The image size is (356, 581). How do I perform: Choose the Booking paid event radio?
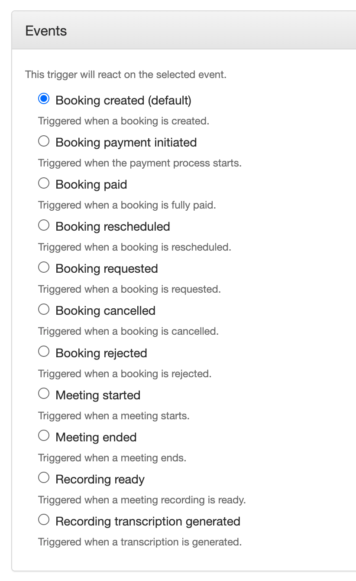[44, 183]
